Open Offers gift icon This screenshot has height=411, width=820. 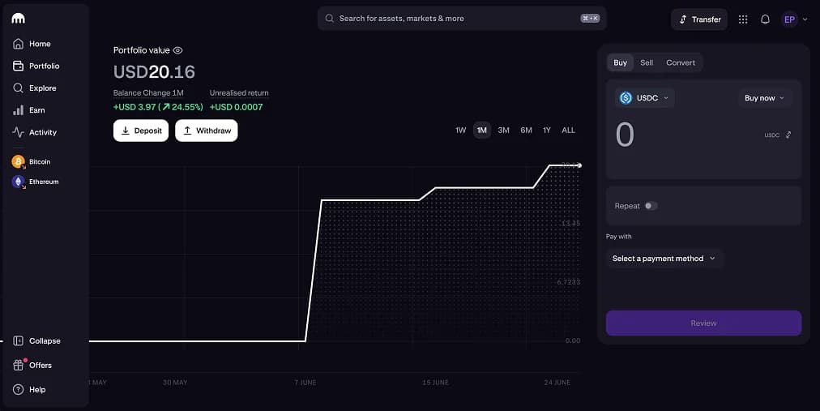(19, 365)
